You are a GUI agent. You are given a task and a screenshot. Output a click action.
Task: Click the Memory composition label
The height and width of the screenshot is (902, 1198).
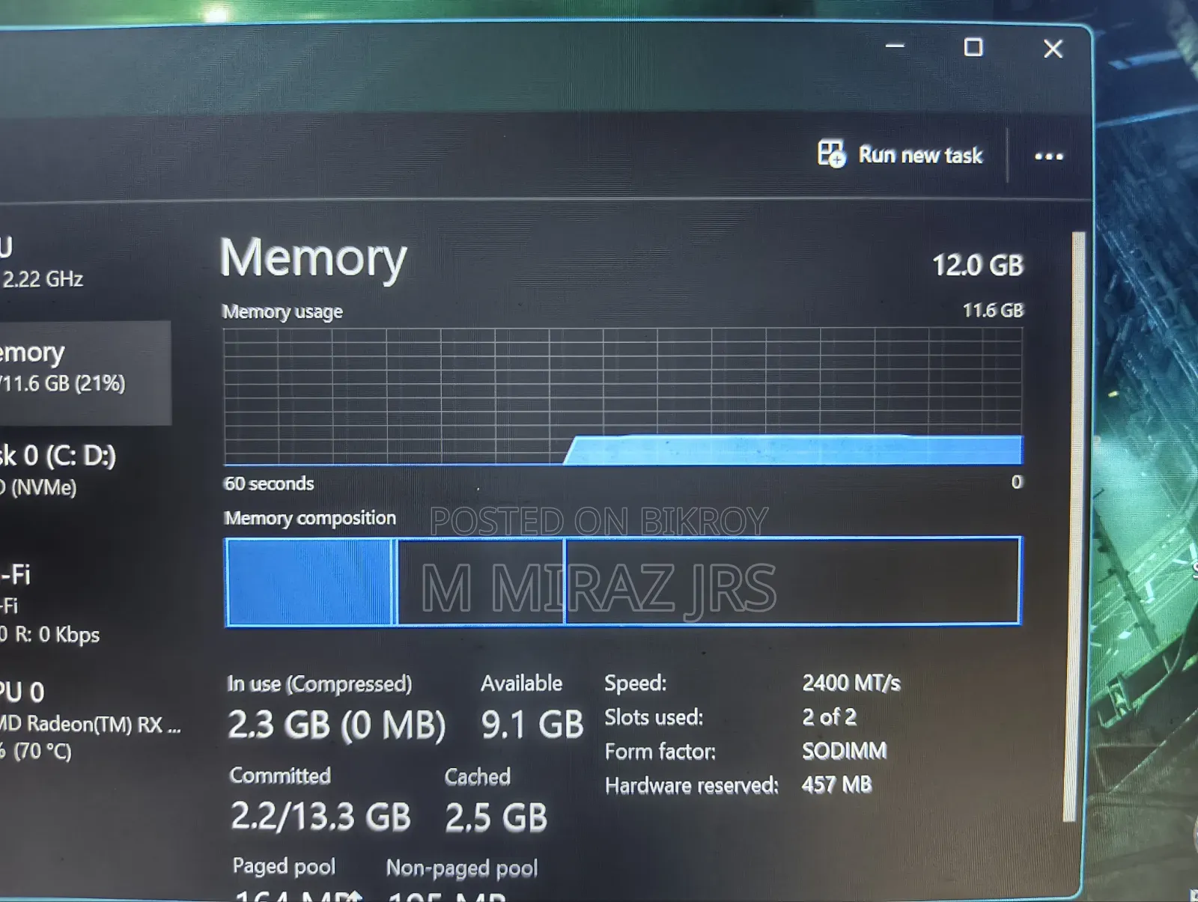[310, 518]
